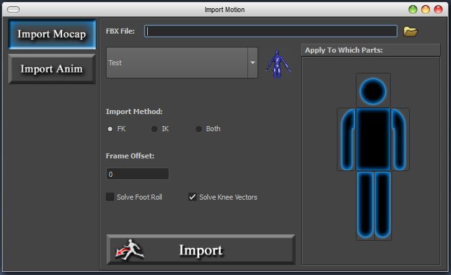Image resolution: width=451 pixels, height=275 pixels.
Task: Click the FBX File label
Action: (x=121, y=31)
